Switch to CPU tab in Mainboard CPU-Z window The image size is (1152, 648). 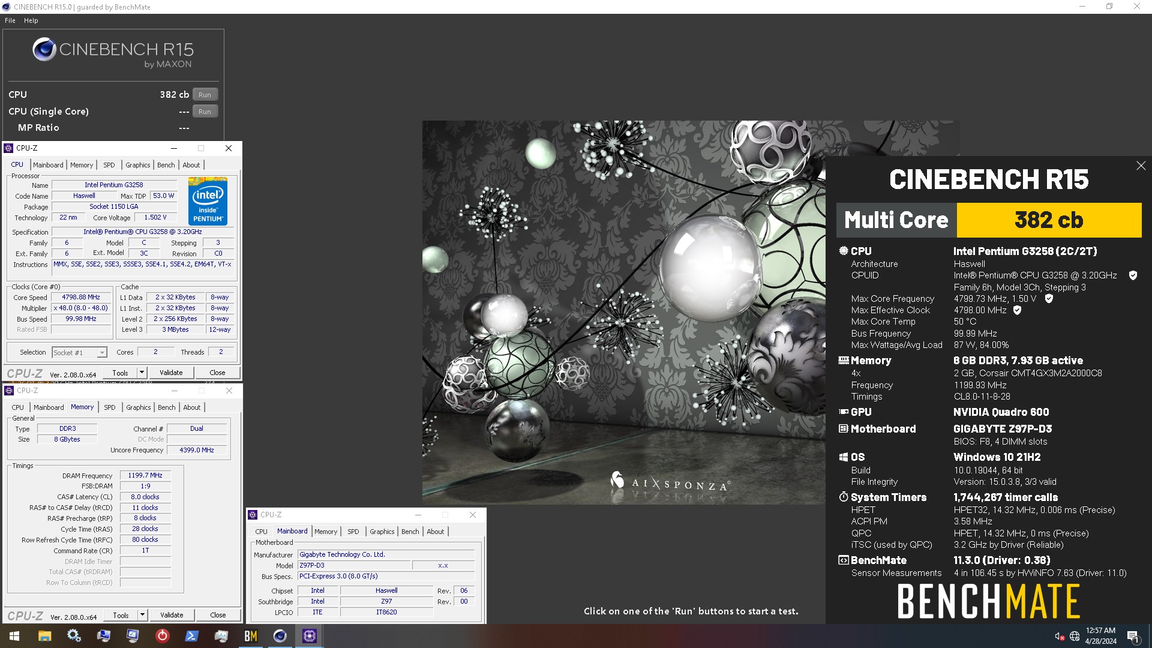click(262, 532)
